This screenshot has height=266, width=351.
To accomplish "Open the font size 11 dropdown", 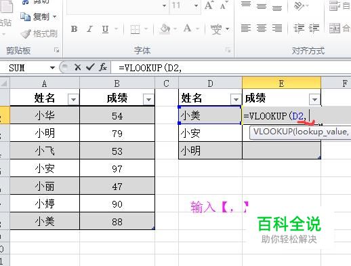I will (x=196, y=5).
